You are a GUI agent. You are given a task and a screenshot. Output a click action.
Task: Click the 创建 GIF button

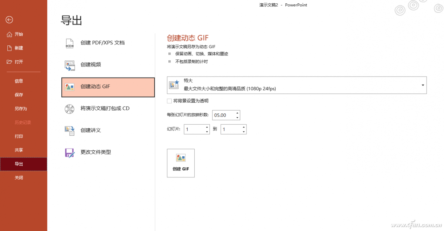click(181, 163)
